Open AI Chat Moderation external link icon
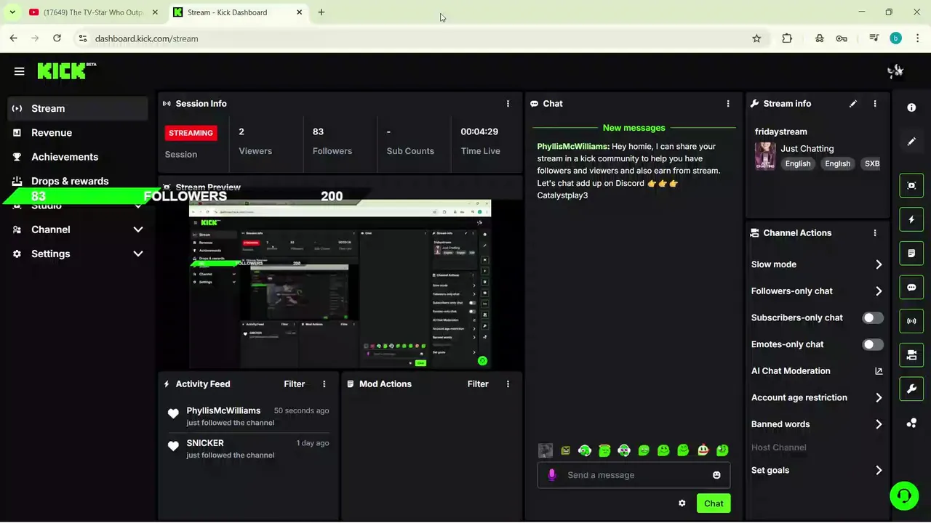 (x=879, y=371)
